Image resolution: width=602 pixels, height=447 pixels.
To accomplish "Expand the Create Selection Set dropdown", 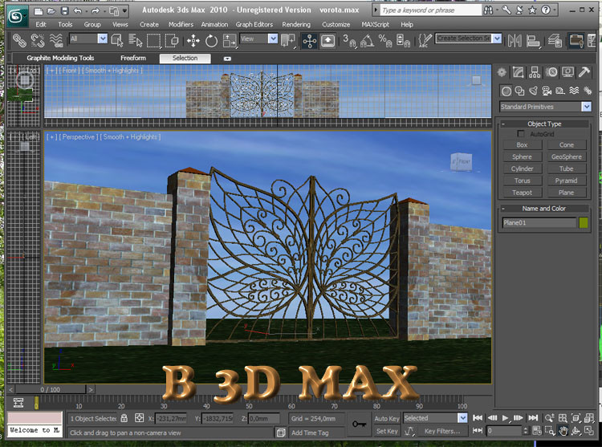I will (x=497, y=39).
